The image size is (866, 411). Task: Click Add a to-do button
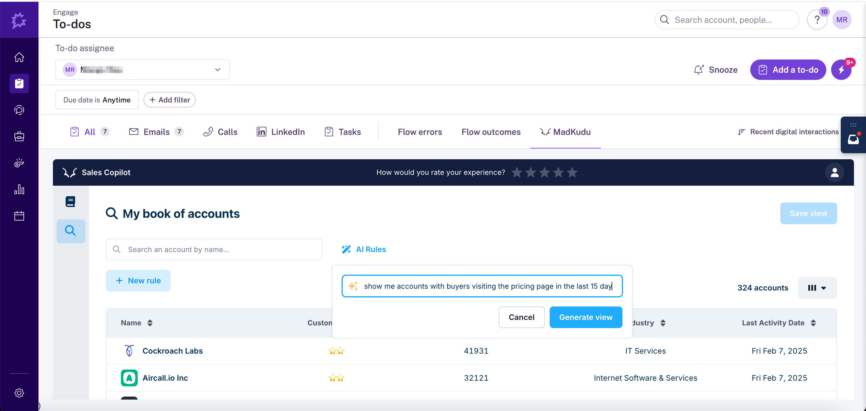point(788,69)
